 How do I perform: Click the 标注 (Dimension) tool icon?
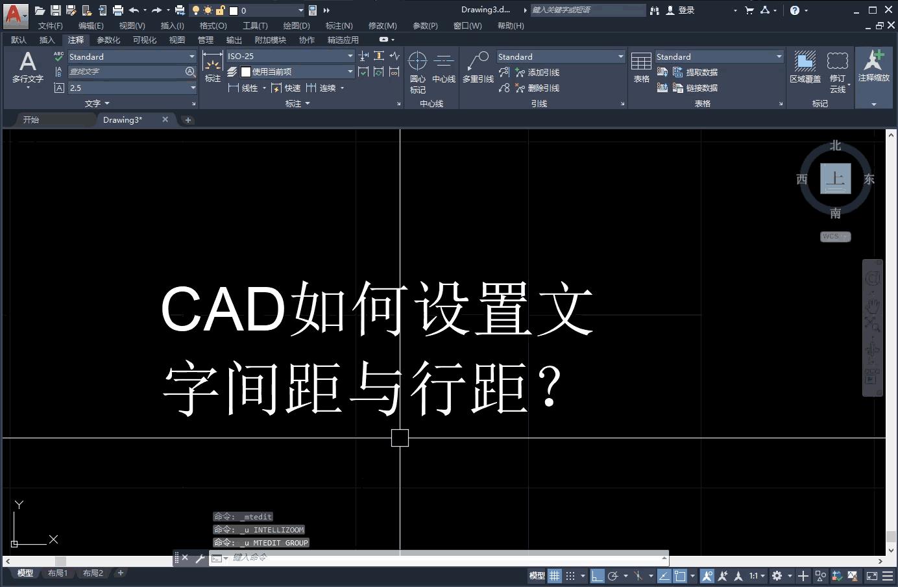(x=212, y=65)
